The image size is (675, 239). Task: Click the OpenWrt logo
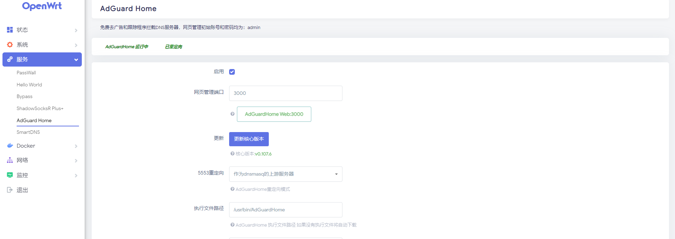42,6
